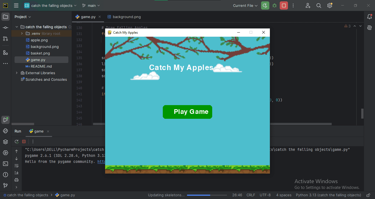Open notifications via the bell icon
The width and height of the screenshot is (375, 199).
point(369,16)
